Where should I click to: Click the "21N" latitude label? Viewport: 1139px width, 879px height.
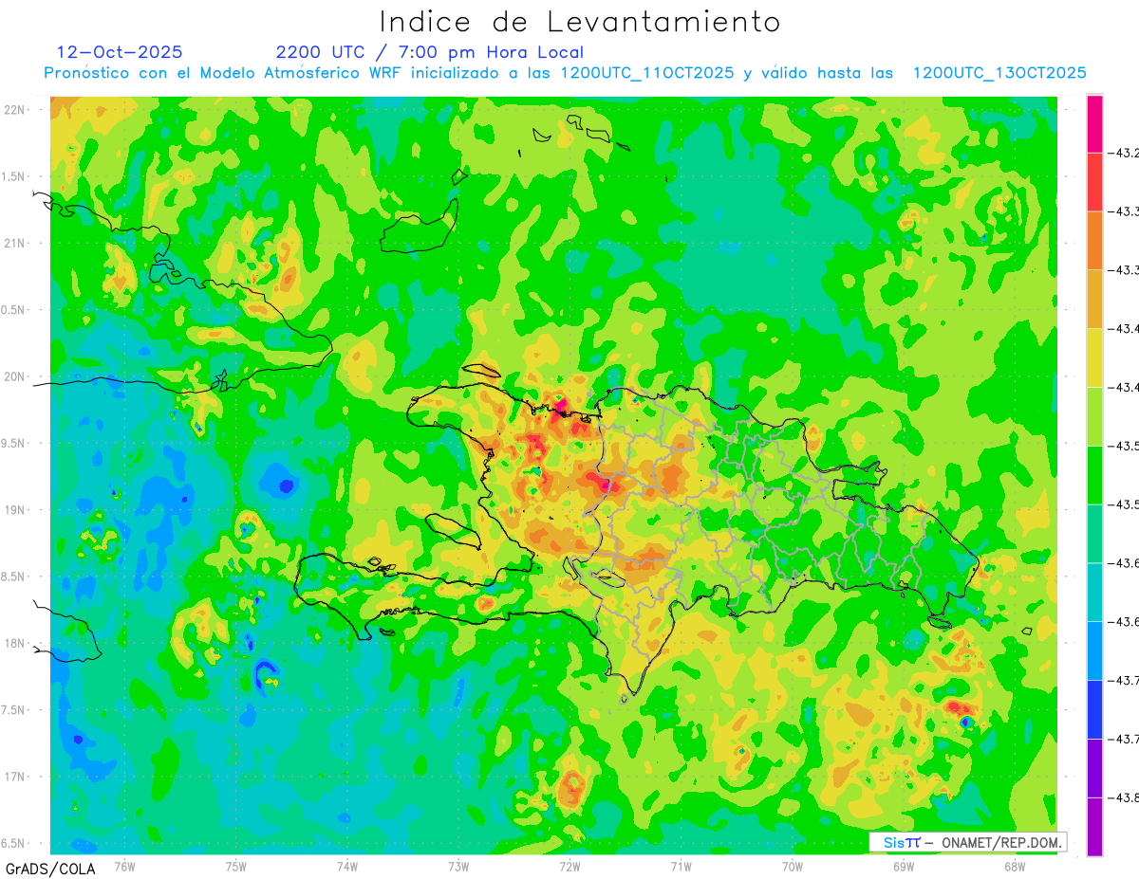click(x=14, y=243)
